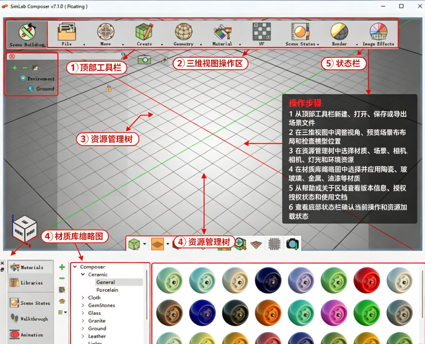Viewport: 425px width, 344px height.
Task: Select Ground in the scene browser
Action: click(x=45, y=89)
